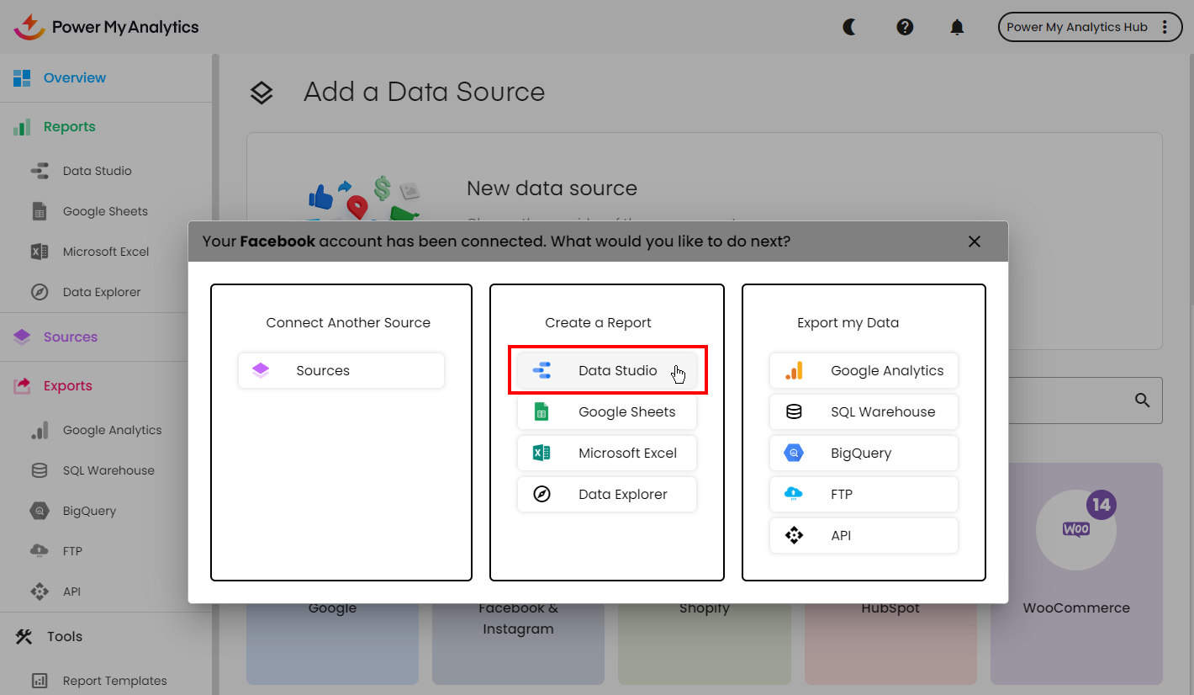1194x695 pixels.
Task: Click SQL Warehouse database icon in dialog
Action: (x=794, y=411)
